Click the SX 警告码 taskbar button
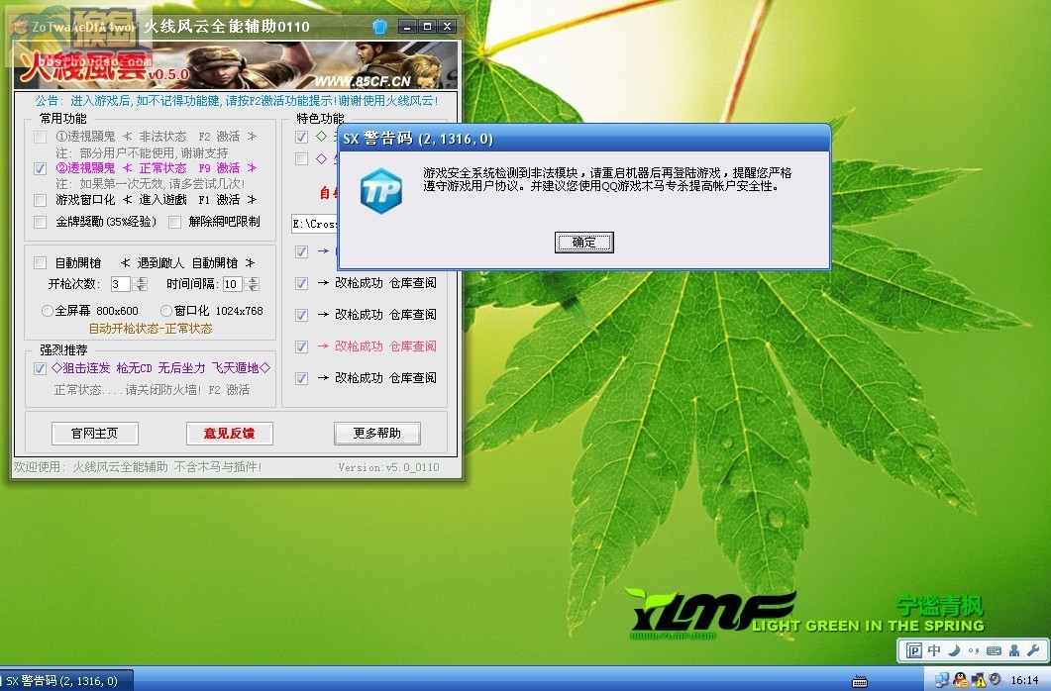 coord(66,680)
